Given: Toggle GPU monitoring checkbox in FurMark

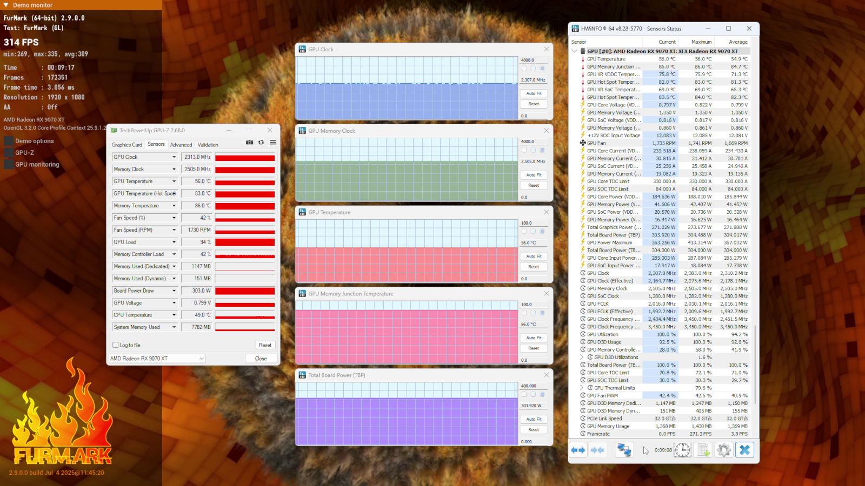Looking at the screenshot, I should pos(9,165).
